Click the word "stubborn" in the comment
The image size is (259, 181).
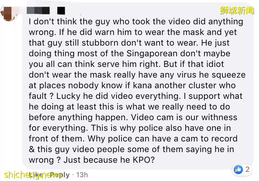coord(100,43)
